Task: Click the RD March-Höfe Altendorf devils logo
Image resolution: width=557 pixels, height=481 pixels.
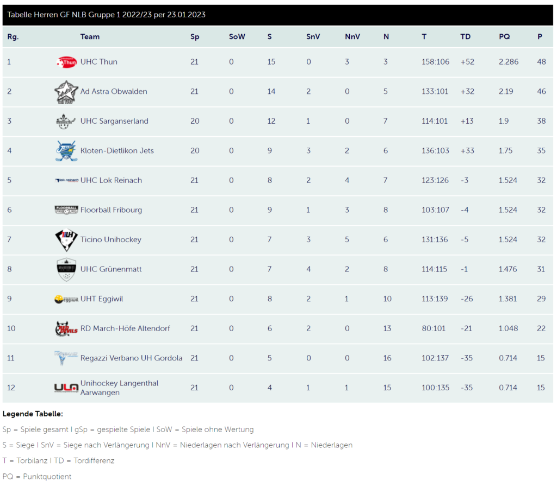Action: [66, 328]
